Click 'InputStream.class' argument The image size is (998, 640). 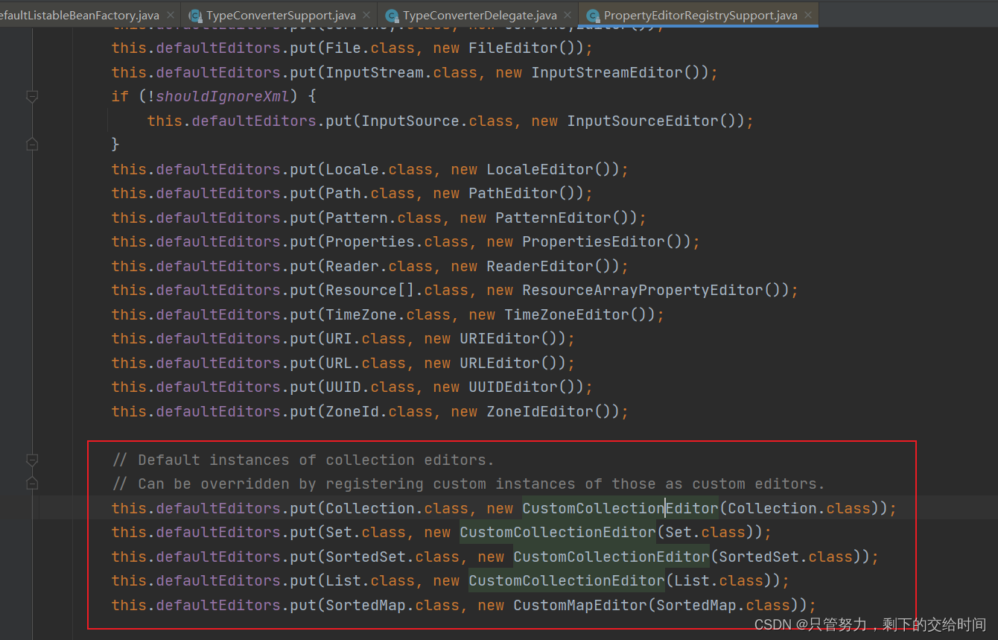point(401,72)
